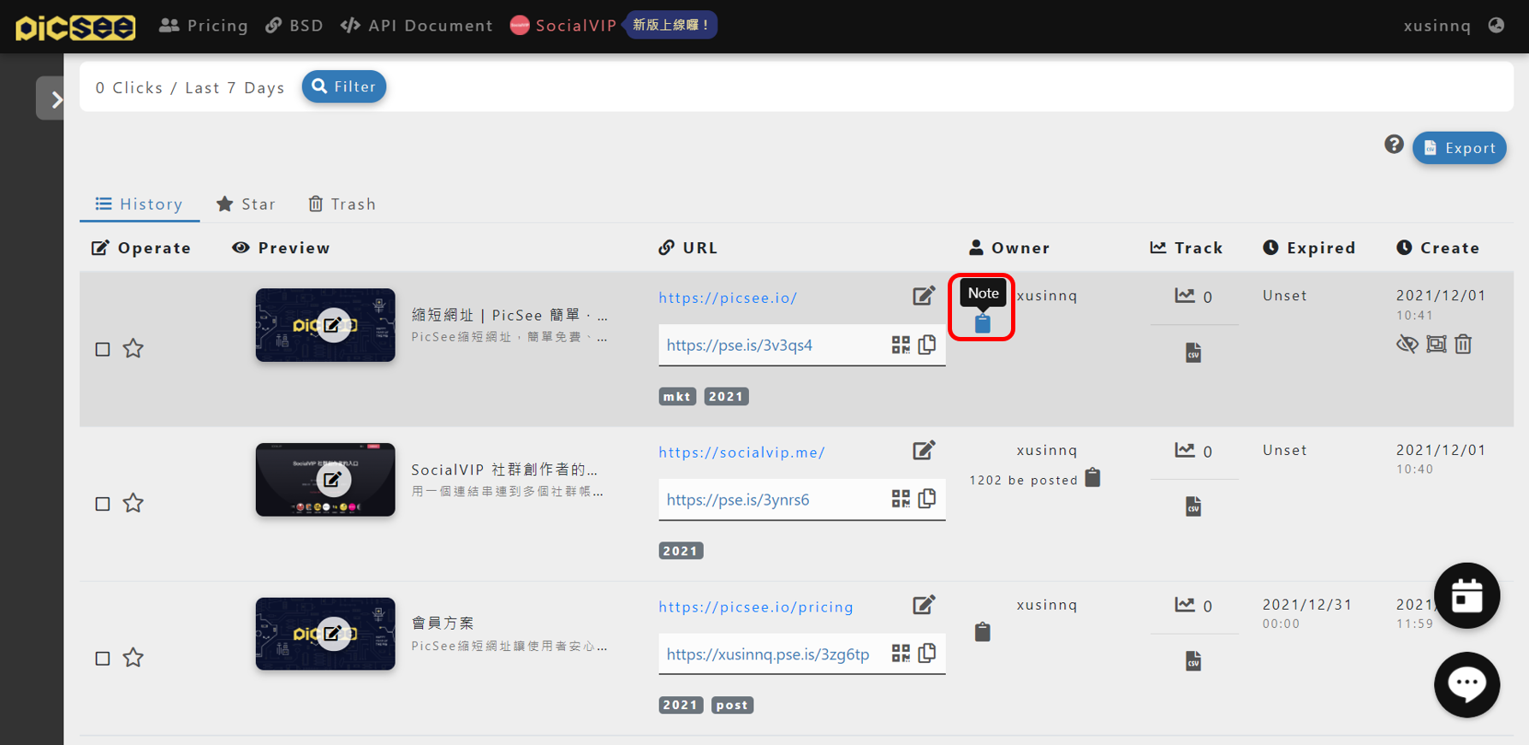This screenshot has height=745, width=1529.
Task: Open API Document link
Action: (417, 26)
